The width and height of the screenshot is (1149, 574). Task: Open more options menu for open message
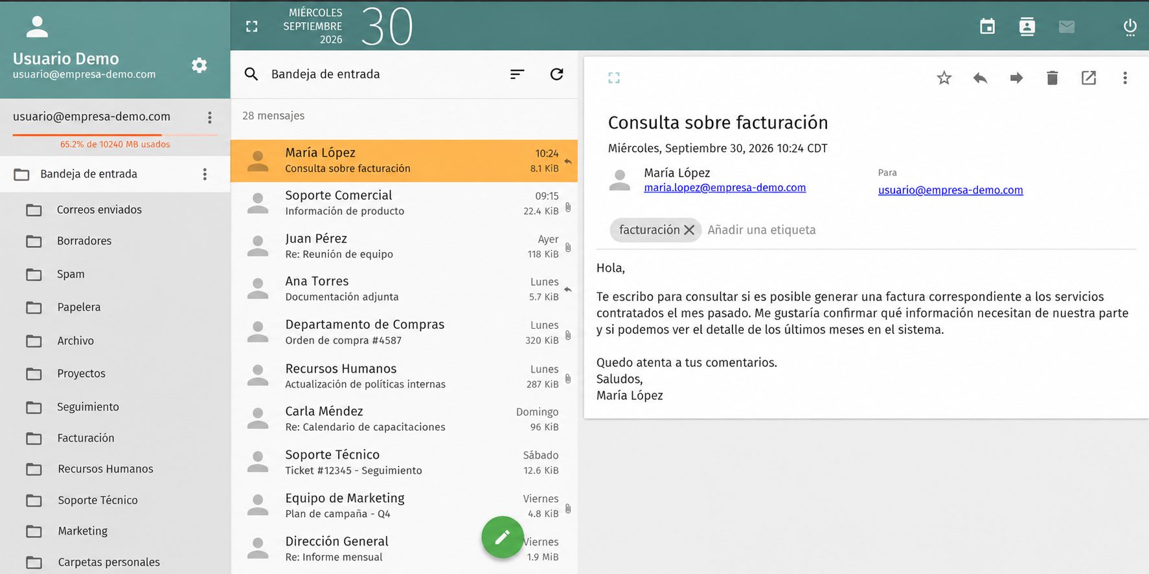[1125, 78]
